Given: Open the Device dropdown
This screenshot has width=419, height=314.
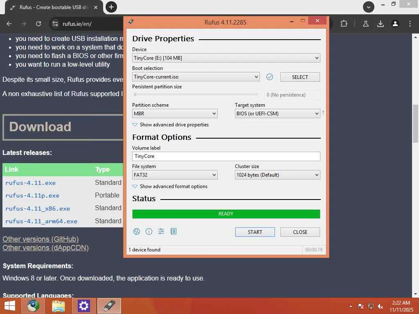Looking at the screenshot, I should click(x=226, y=58).
